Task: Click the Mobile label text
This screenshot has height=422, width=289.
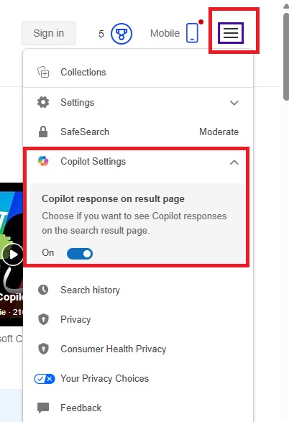Action: coord(165,33)
